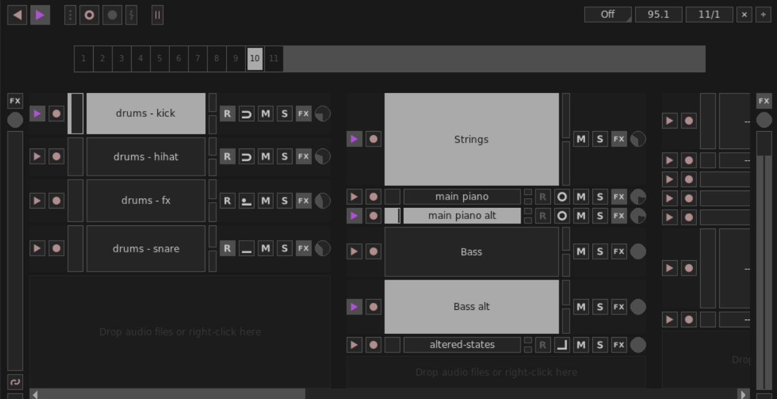Screen dimensions: 777x399
Task: Open the master FX panel at top left
Action: click(x=14, y=101)
